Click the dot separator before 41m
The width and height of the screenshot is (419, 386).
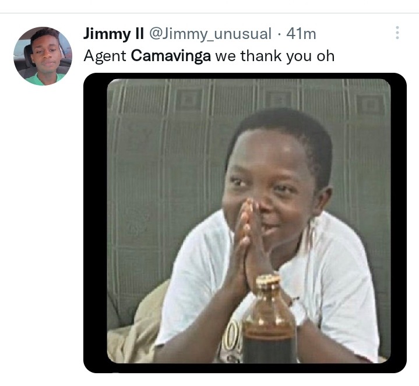(279, 34)
